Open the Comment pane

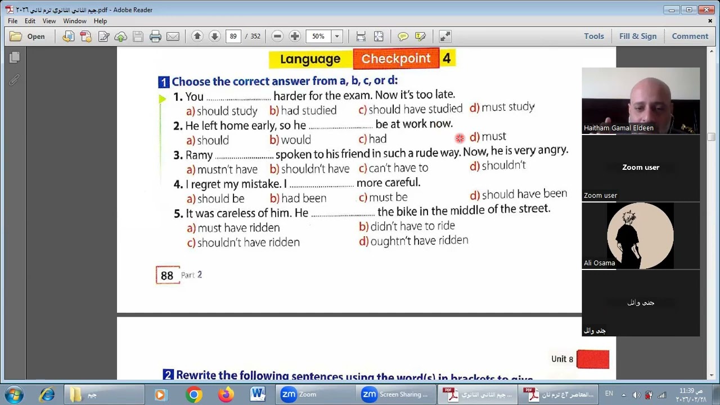(690, 36)
